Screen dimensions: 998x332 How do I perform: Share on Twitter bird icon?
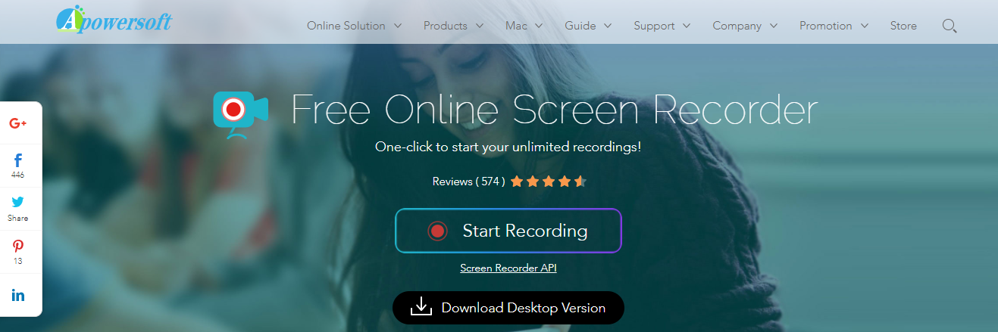point(17,201)
